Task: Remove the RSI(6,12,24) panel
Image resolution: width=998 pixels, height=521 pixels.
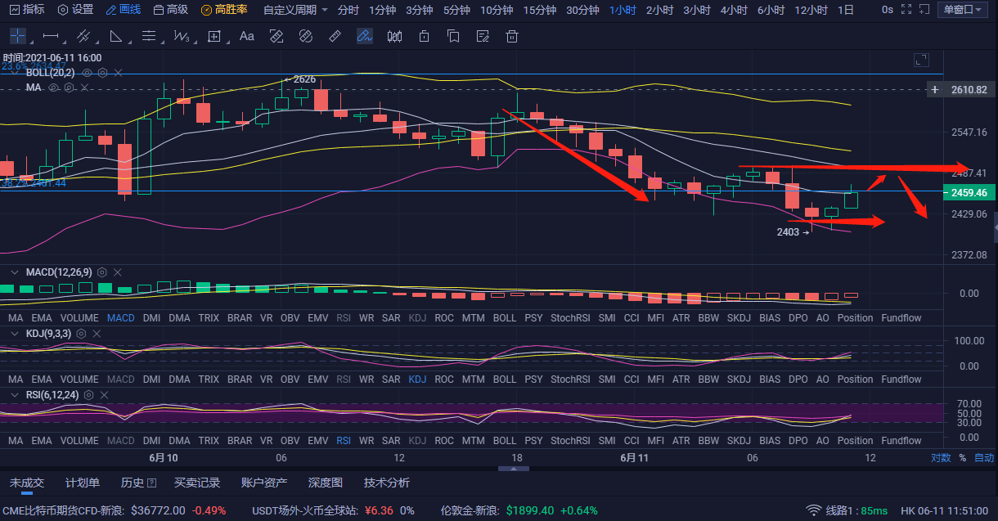Action: point(104,394)
